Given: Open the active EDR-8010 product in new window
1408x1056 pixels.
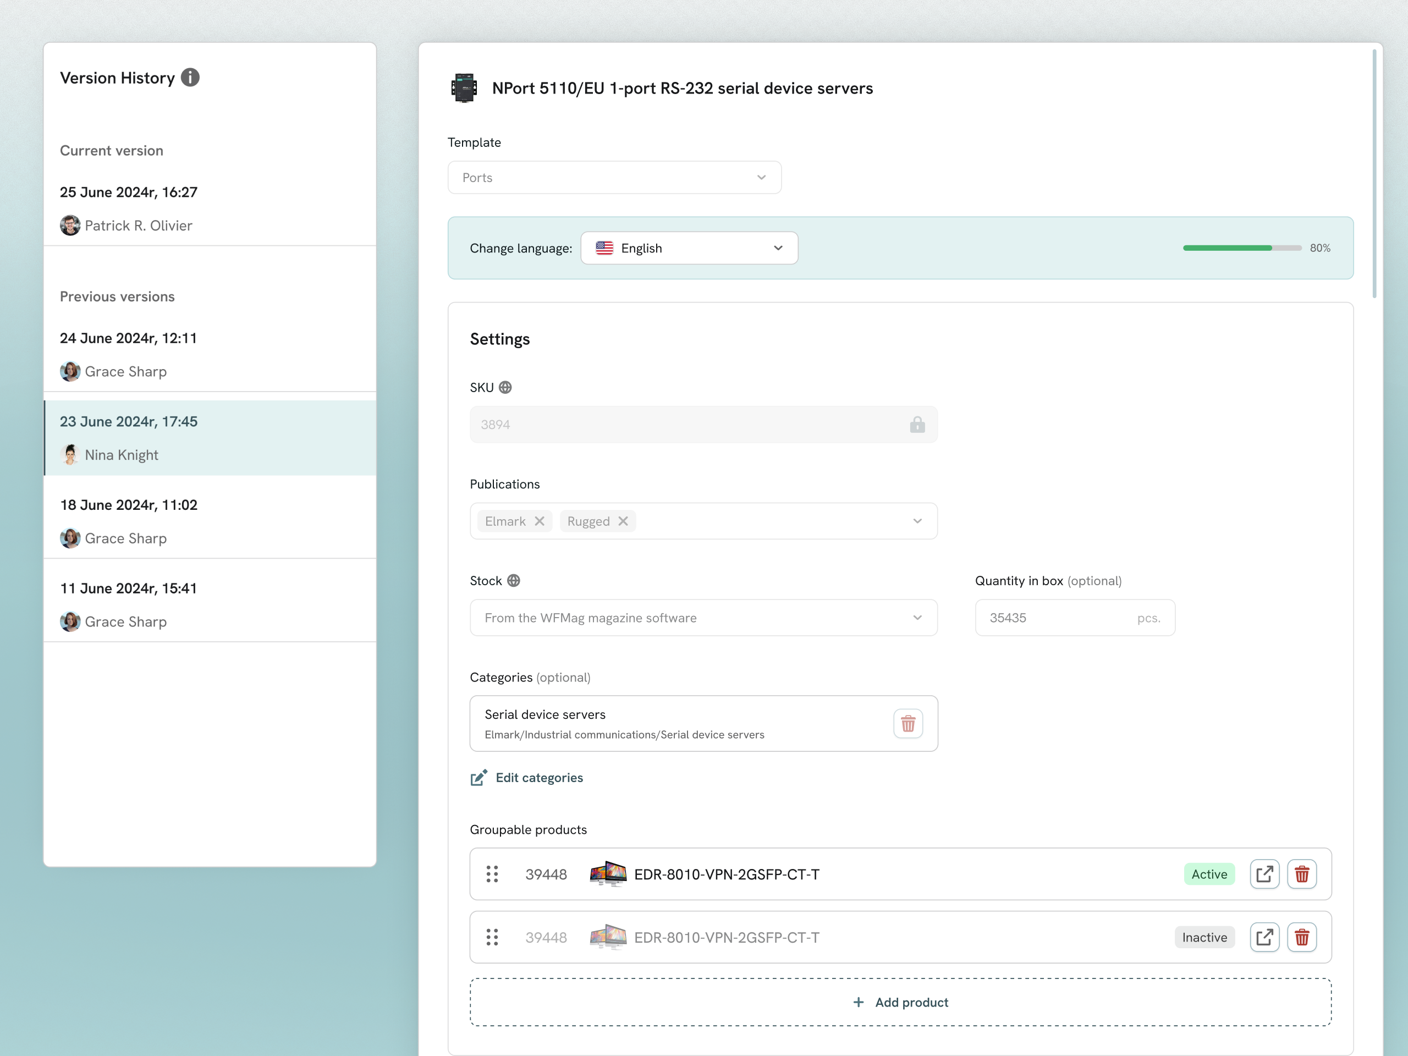Looking at the screenshot, I should (1265, 874).
